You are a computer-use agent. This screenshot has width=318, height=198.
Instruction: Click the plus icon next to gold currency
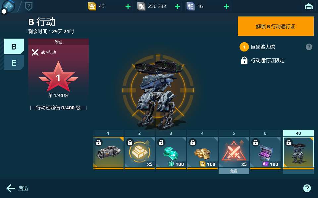click(128, 7)
